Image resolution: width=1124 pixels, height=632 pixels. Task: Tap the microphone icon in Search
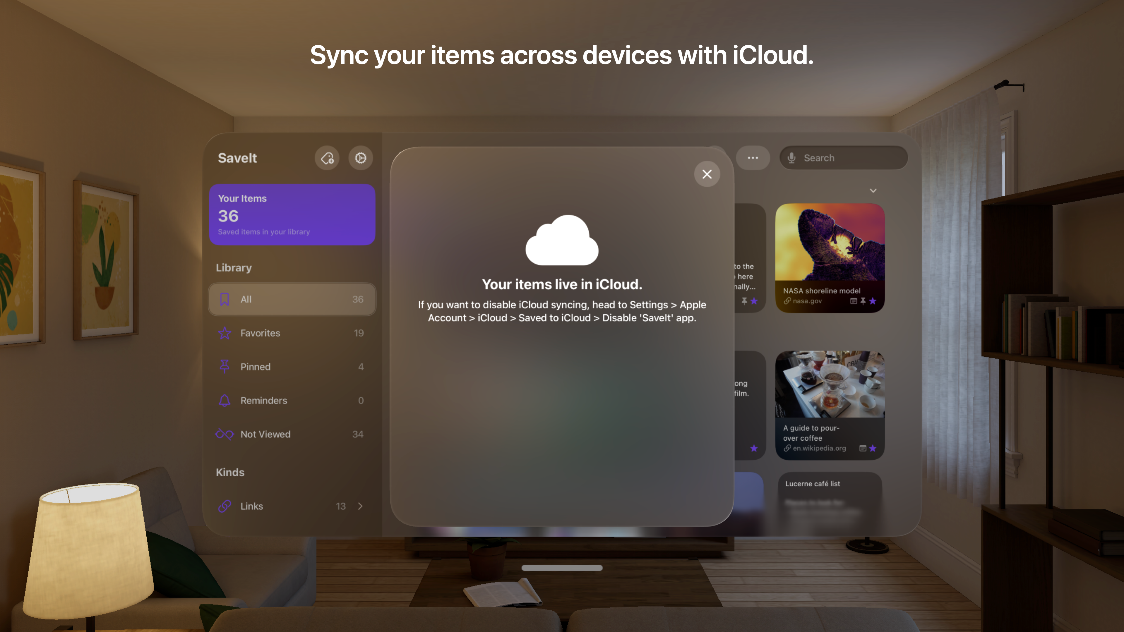pos(791,158)
